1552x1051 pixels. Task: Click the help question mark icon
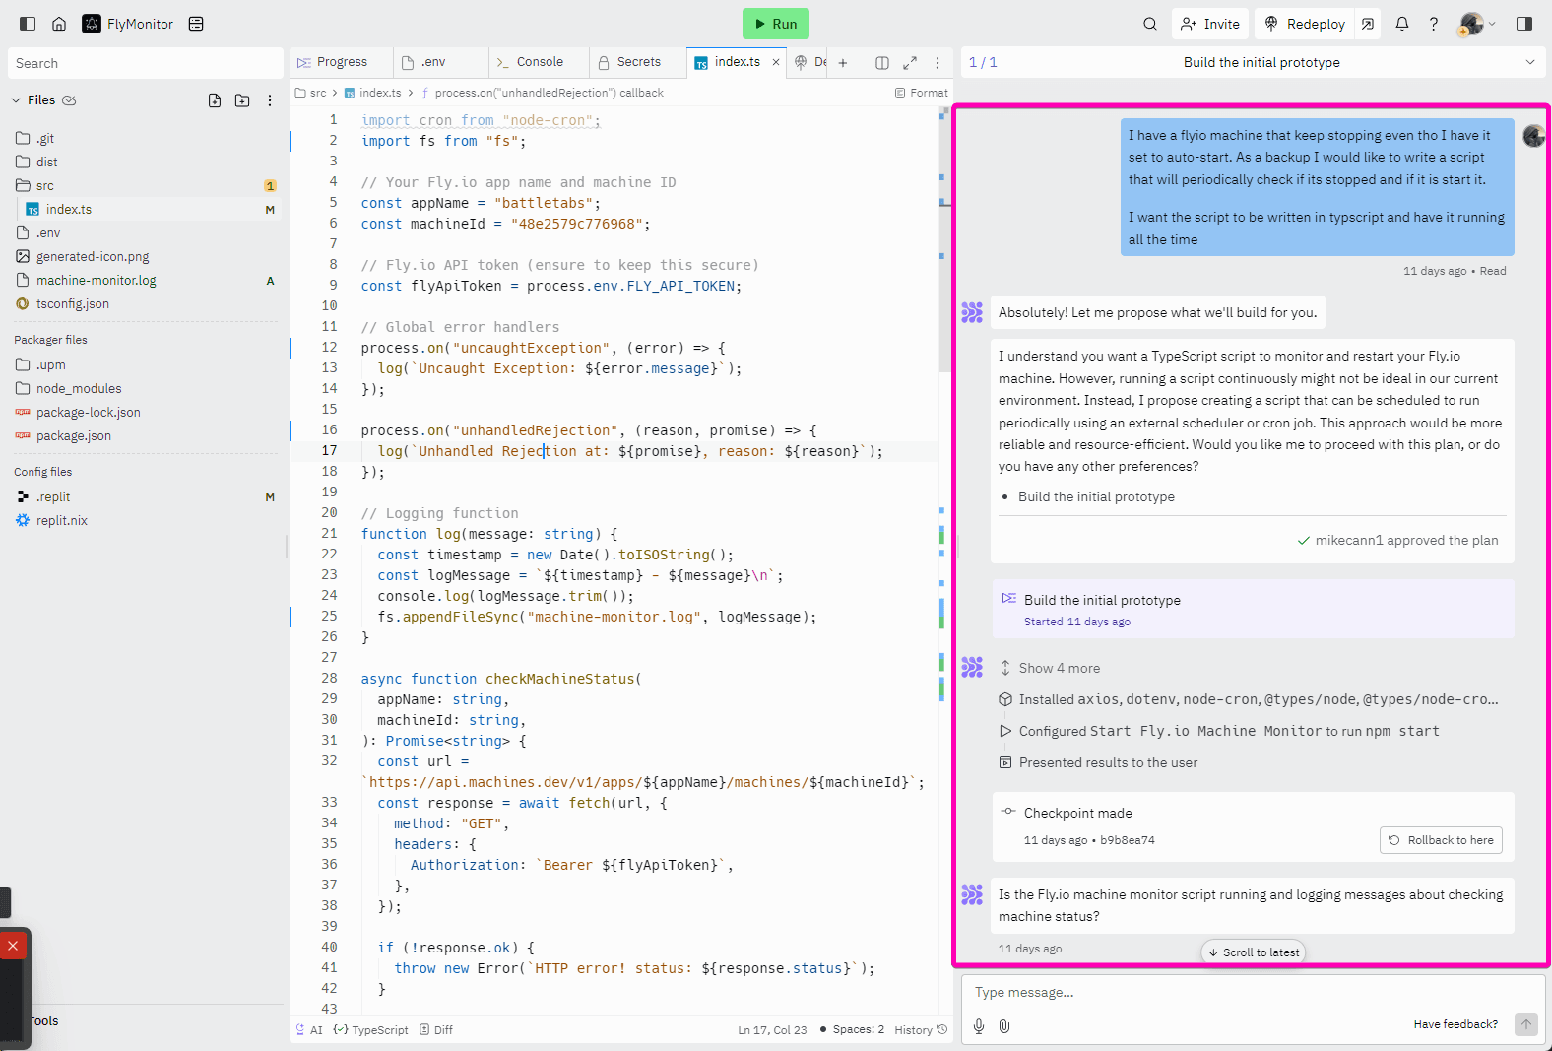1434,24
